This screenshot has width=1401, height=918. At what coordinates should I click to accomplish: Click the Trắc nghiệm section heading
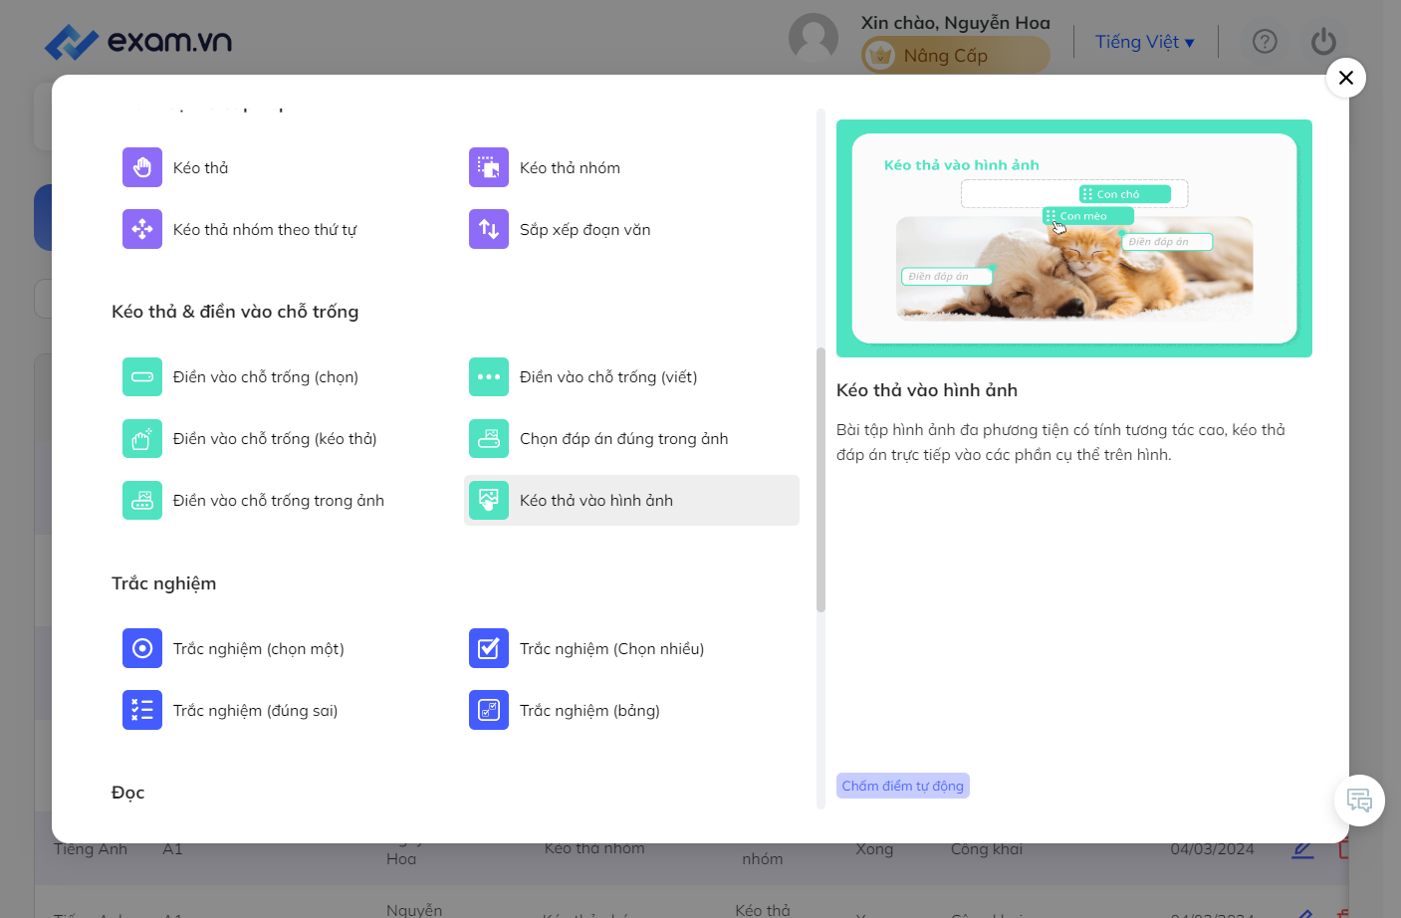pos(164,583)
